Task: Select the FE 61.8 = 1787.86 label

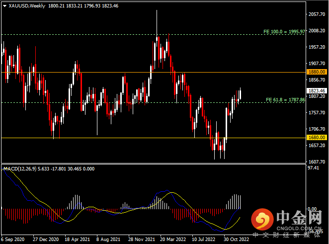Action: point(284,99)
